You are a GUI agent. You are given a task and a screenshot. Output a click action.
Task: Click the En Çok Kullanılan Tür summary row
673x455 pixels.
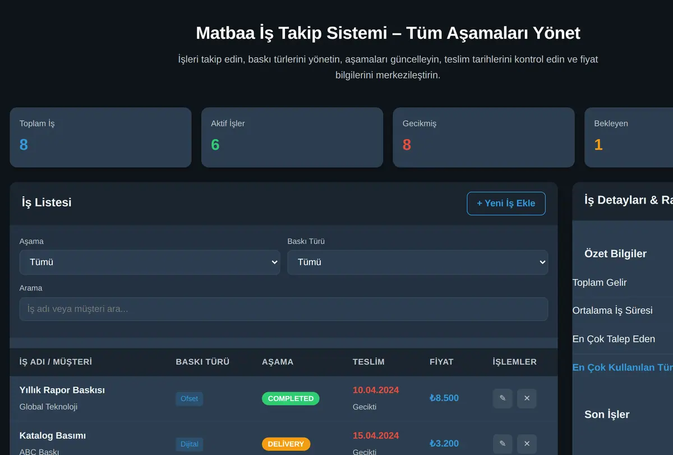coord(623,367)
